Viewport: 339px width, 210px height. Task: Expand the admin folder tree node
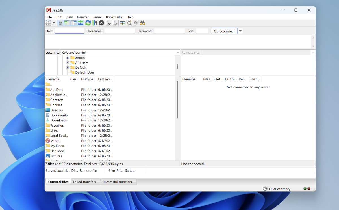pyautogui.click(x=68, y=58)
